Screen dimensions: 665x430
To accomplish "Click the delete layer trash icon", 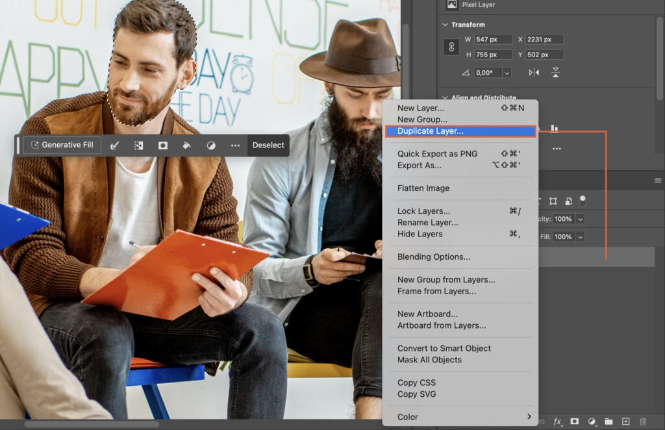I will pos(643,422).
